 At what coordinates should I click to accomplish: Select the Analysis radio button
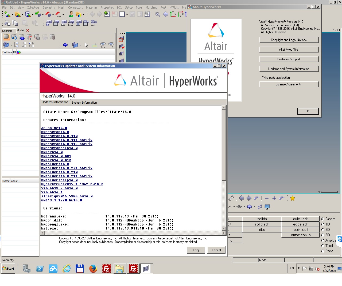(323, 240)
